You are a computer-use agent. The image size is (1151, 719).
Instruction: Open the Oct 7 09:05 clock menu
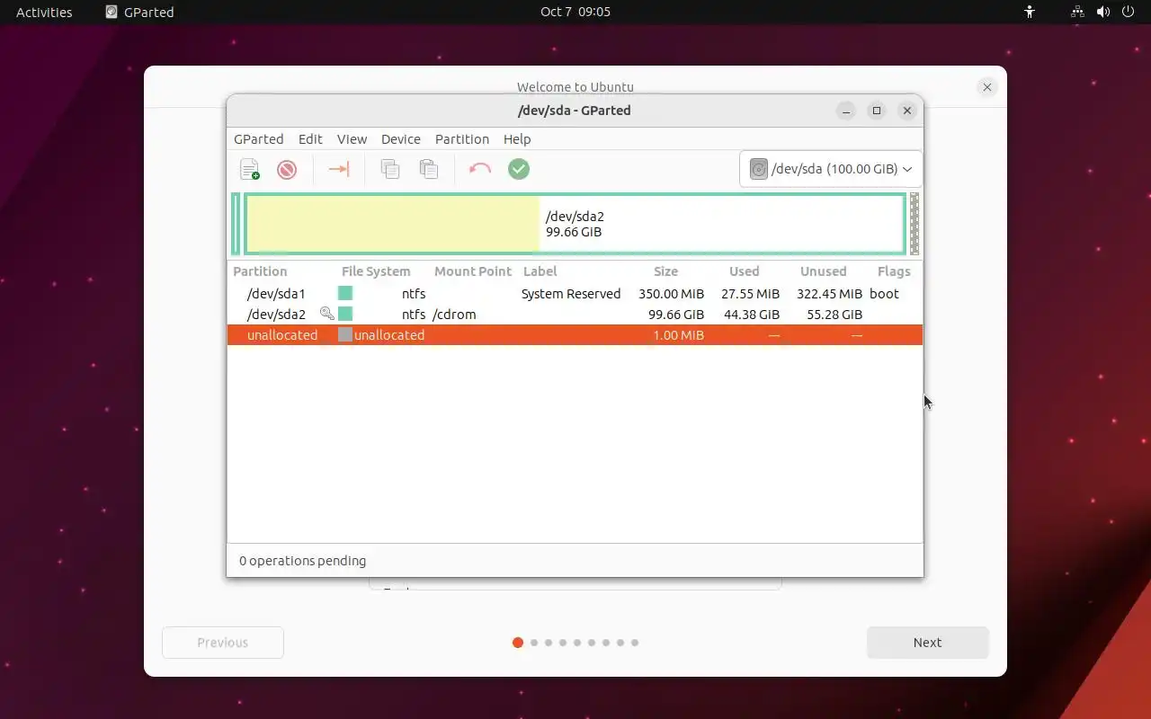point(575,12)
